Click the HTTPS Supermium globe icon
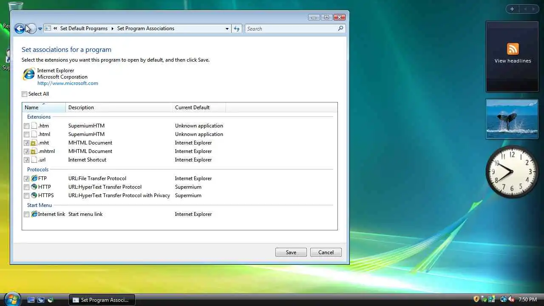Screen dimensions: 544x306 pyautogui.click(x=34, y=195)
